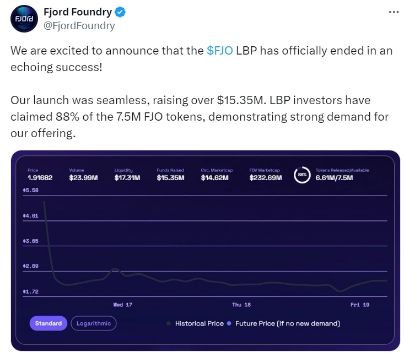
Task: Click the Historical Price legend dot
Action: coord(168,323)
